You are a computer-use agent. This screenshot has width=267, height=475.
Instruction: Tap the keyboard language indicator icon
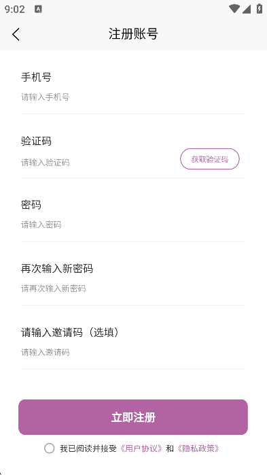[39, 9]
